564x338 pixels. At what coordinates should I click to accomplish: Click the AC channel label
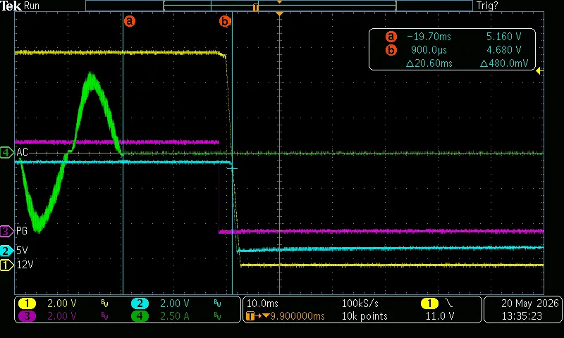coord(22,152)
